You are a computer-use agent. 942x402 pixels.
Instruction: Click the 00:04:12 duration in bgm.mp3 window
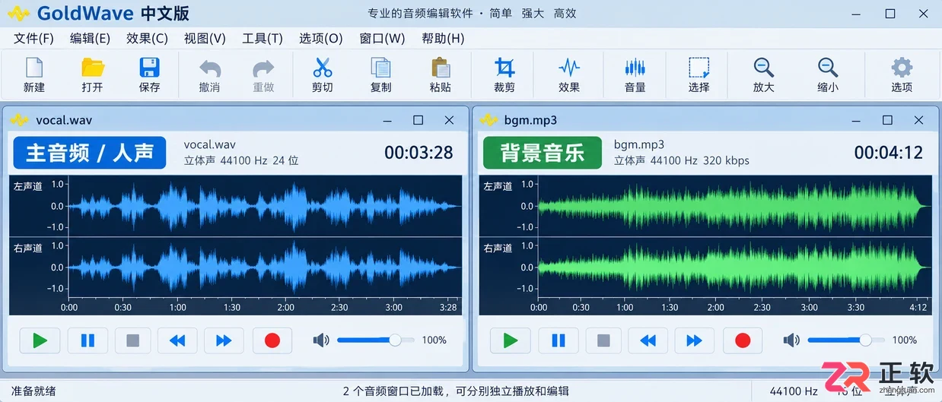[x=889, y=153]
